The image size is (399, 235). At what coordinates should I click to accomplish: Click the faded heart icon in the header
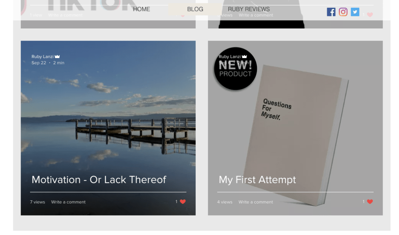pos(370,15)
